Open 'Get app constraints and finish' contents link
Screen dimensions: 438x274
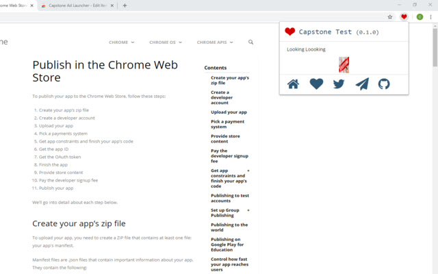[229, 178]
